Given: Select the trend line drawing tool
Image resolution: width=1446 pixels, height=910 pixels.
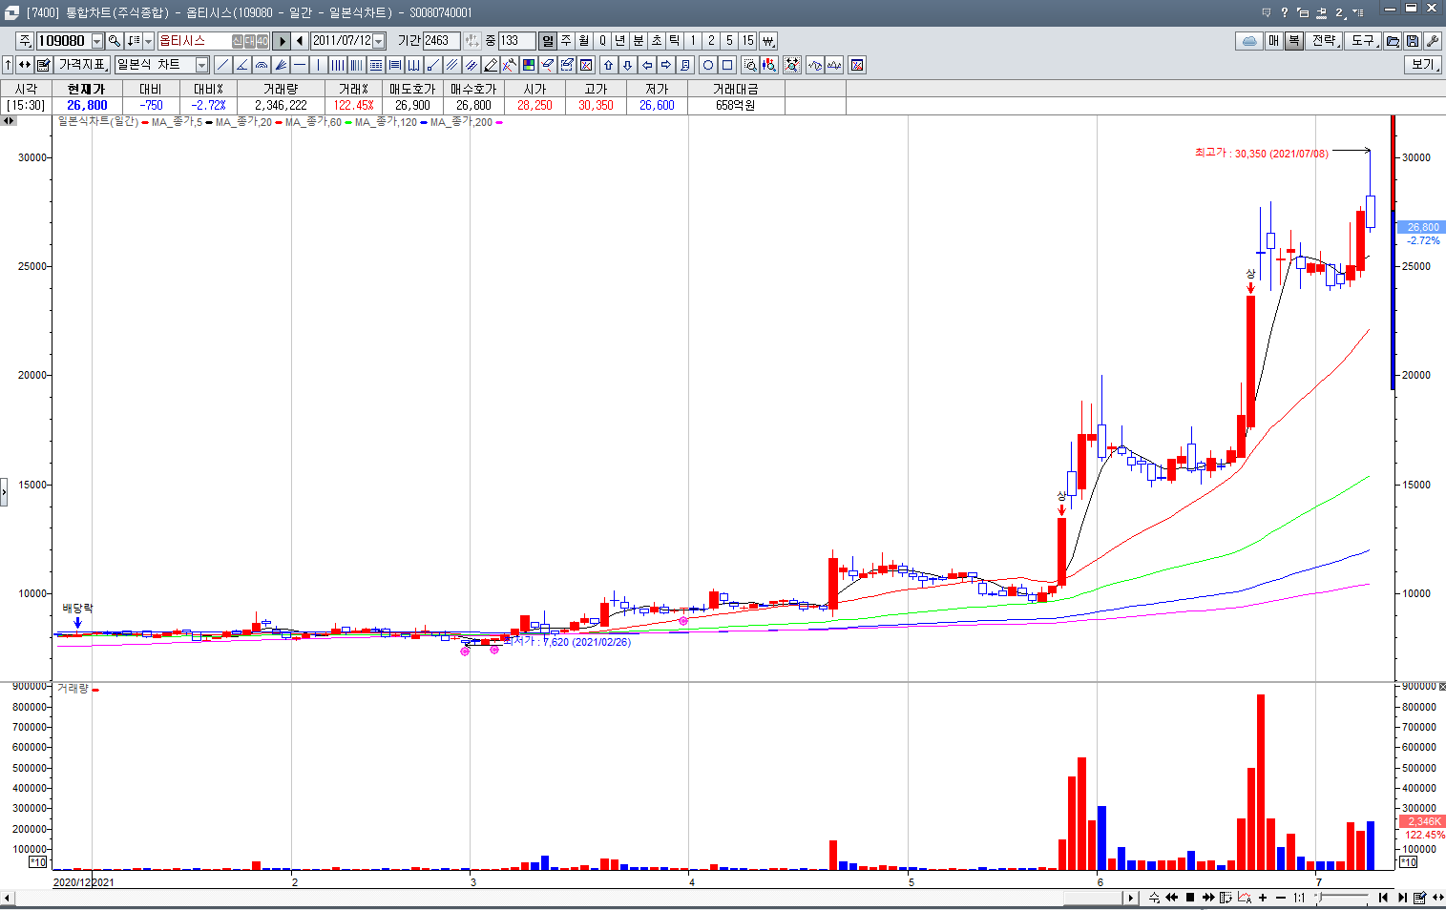Looking at the screenshot, I should pyautogui.click(x=222, y=65).
